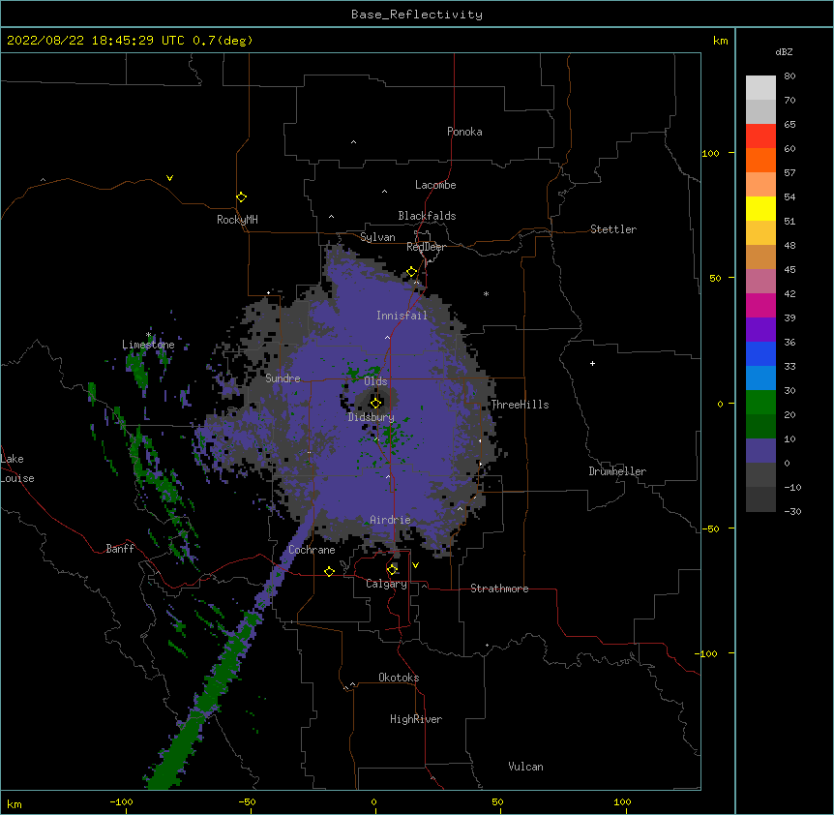Screen dimensions: 834x815
Task: Pick the violet 36-39 dBZ legend swatch
Action: (760, 330)
